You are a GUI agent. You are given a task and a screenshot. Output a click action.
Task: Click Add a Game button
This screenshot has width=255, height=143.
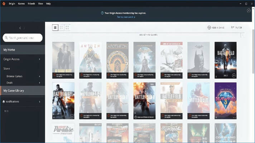pos(216,28)
